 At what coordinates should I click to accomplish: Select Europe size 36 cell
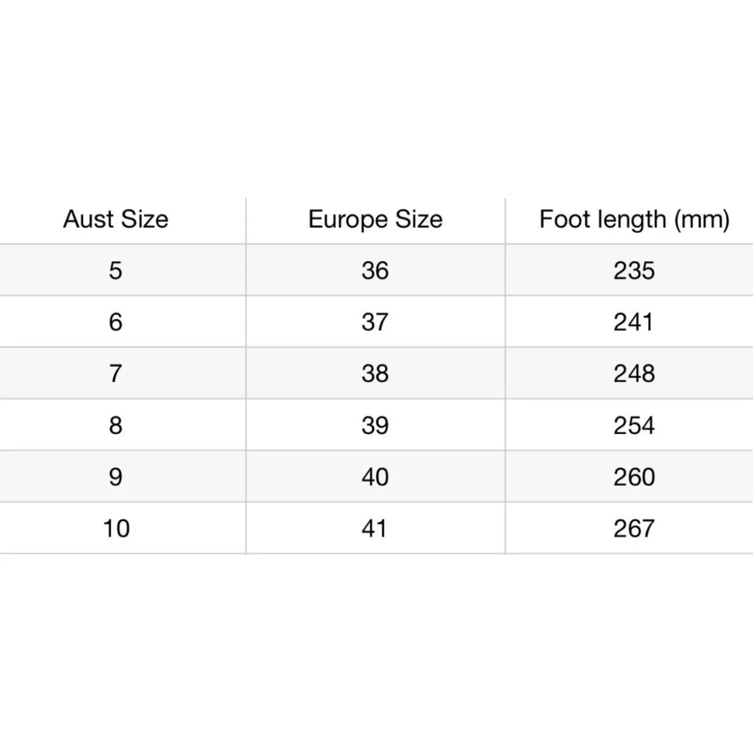pos(375,270)
